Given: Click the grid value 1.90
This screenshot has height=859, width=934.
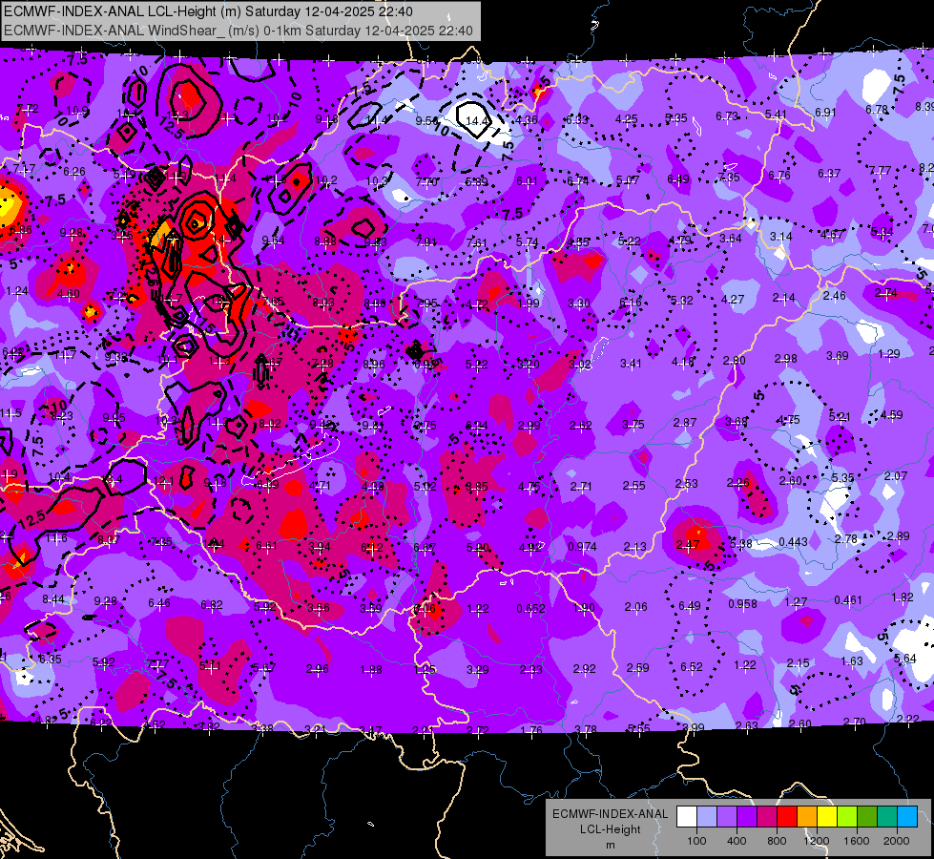Looking at the screenshot, I should coord(584,607).
